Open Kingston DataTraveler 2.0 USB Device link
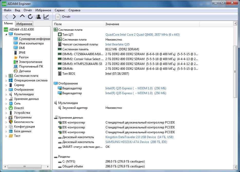Screen dimensions: 240x172 coord(139,137)
